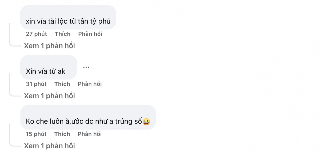Select the 'Xin vía từ ak' comment text

click(x=46, y=71)
